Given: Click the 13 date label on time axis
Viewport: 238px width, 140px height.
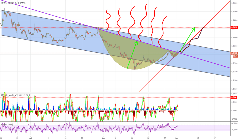Looking at the screenshot, I should (132, 138).
